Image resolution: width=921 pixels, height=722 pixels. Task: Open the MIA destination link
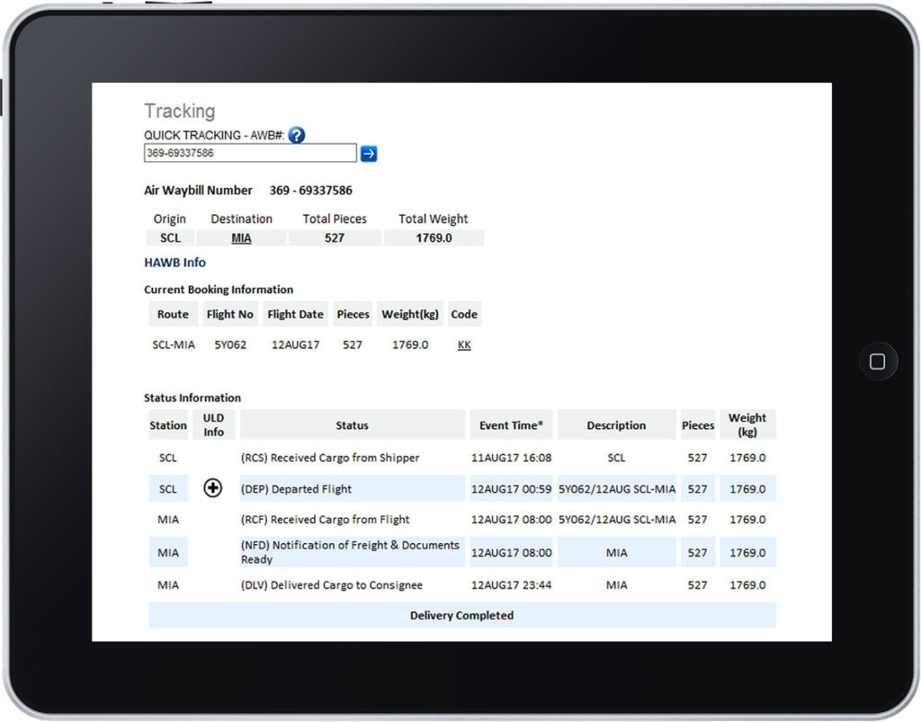241,238
